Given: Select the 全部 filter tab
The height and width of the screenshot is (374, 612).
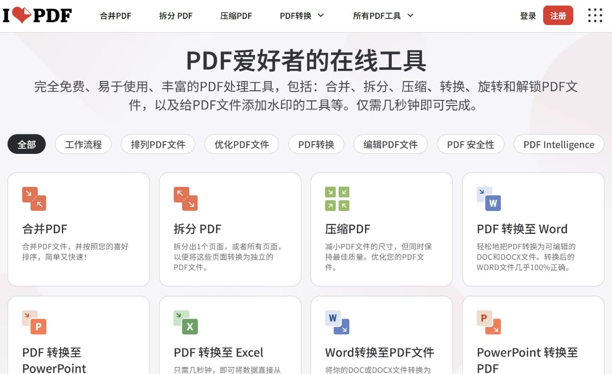Looking at the screenshot, I should pyautogui.click(x=27, y=144).
